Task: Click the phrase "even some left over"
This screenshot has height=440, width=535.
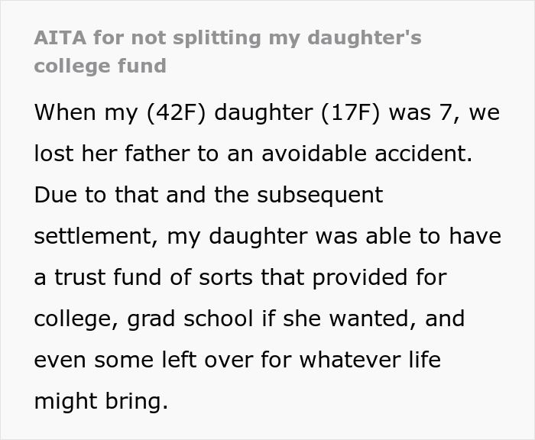Action: (142, 360)
